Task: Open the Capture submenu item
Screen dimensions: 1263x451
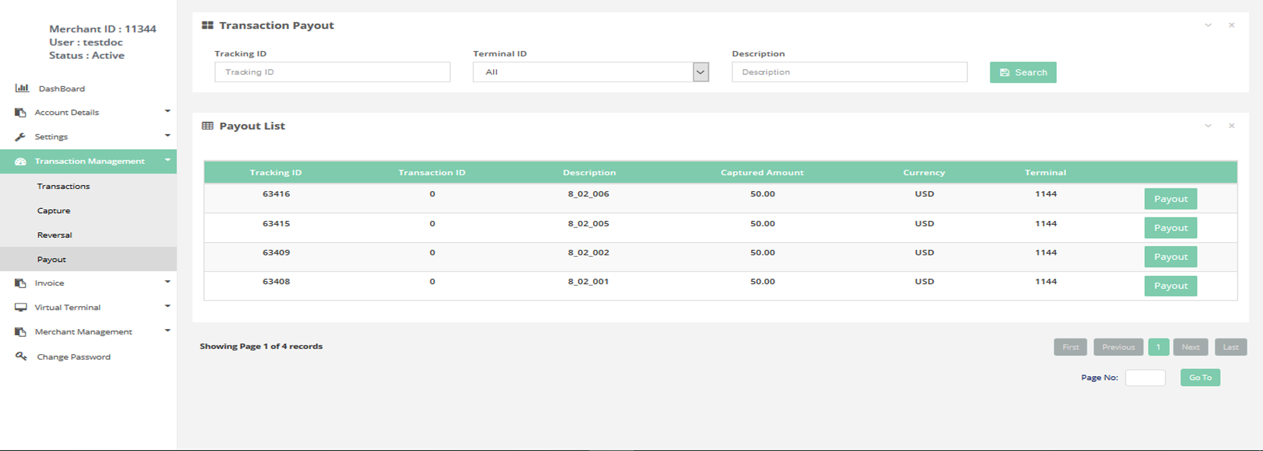Action: click(54, 211)
